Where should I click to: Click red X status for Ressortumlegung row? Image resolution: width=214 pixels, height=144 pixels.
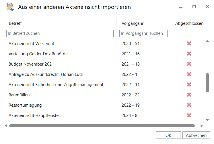[189, 105]
